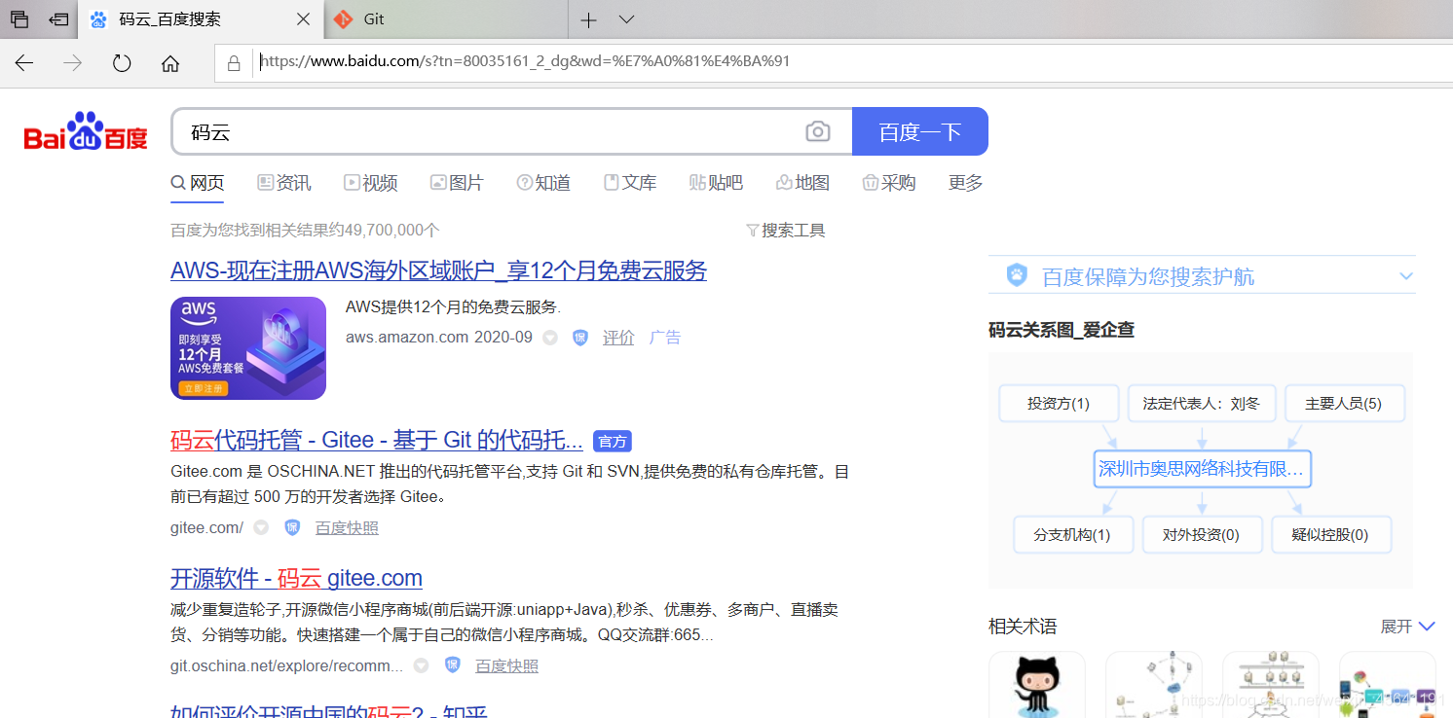The height and width of the screenshot is (718, 1453).
Task: Click the 主要人员(5) node
Action: (x=1344, y=404)
